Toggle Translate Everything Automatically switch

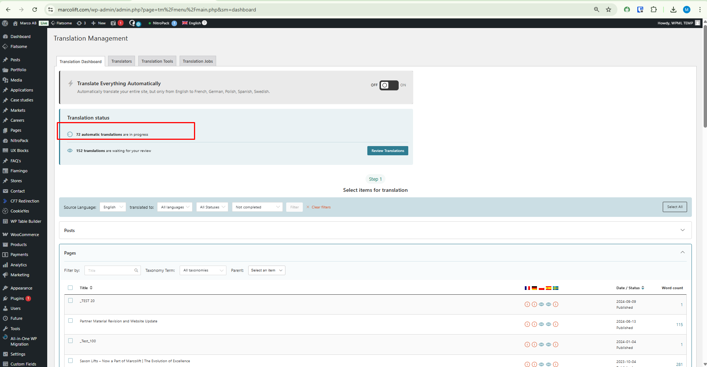coord(389,85)
